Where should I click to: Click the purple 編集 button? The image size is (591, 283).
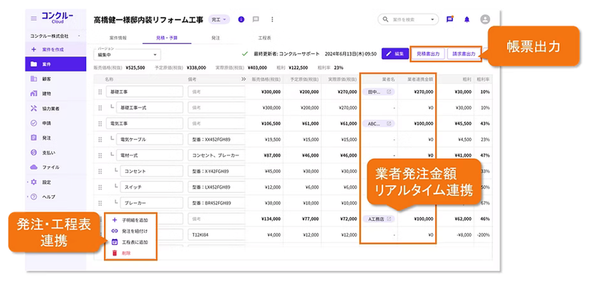tap(395, 53)
